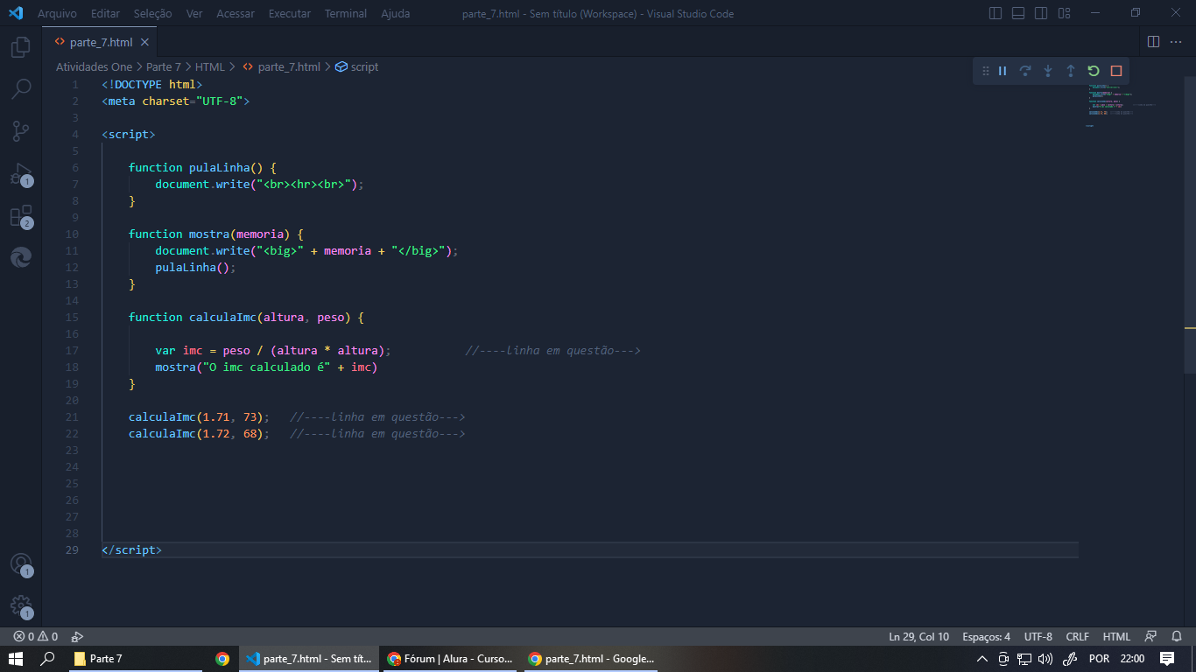Click the feedback icon in status bar
Screen dimensions: 1196x672
tap(1151, 636)
